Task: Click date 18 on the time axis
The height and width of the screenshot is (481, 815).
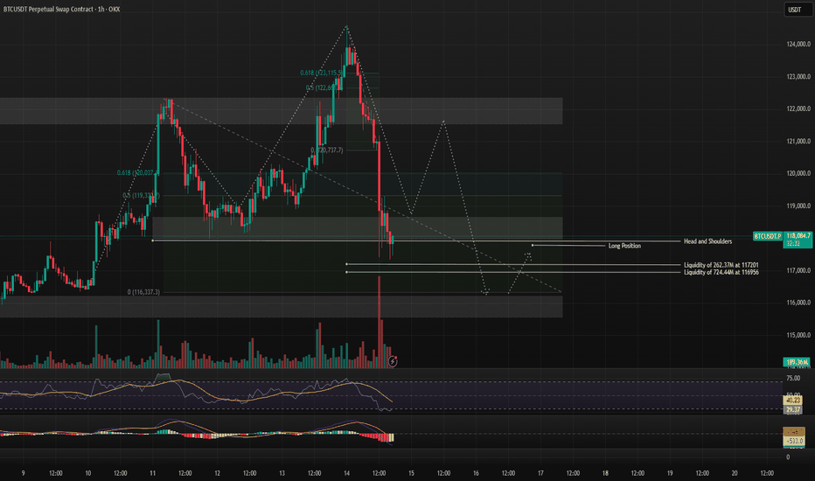Action: [x=605, y=473]
